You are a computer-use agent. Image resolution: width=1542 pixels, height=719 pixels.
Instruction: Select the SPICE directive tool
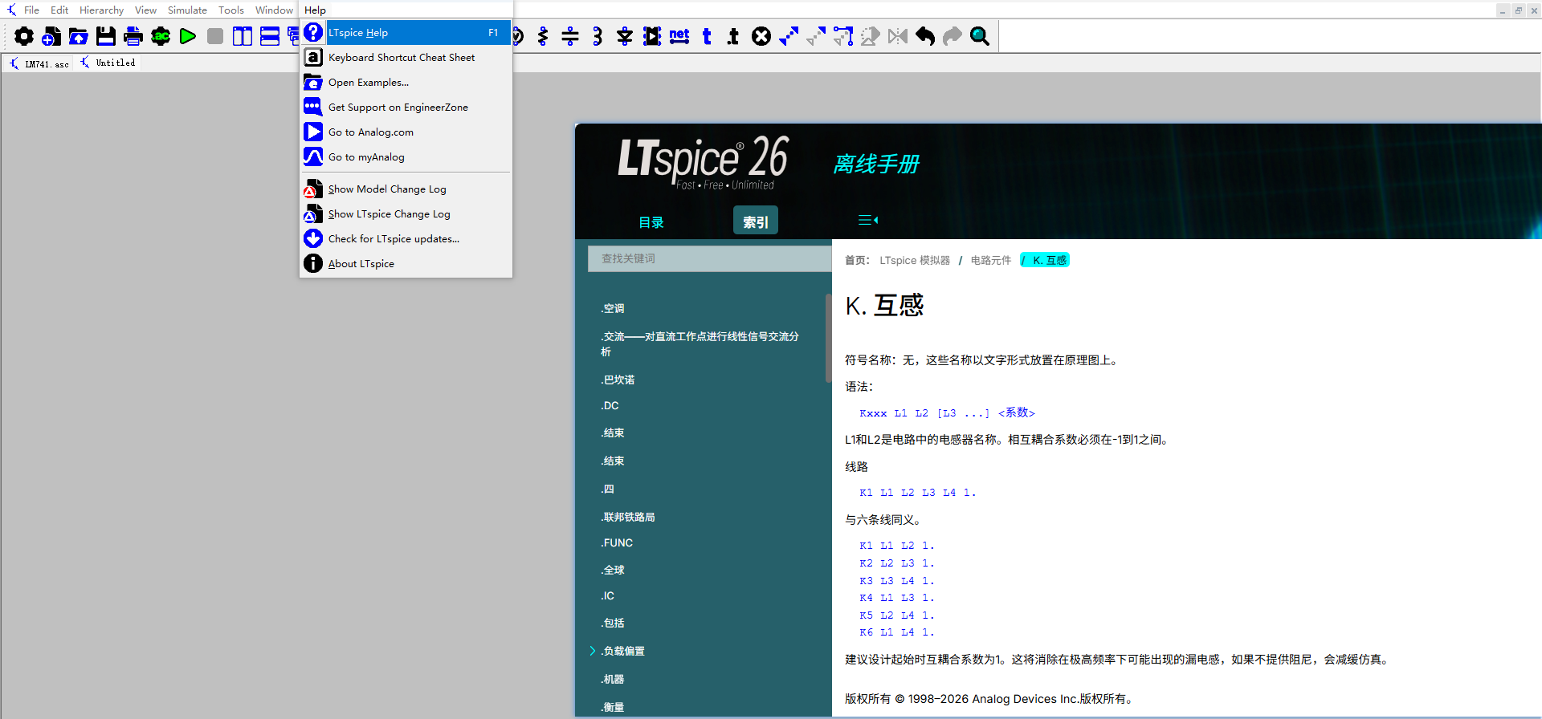734,36
